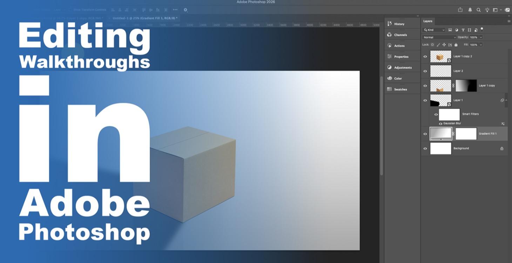Click Layer 1 smart filter indicator icon
512x263 pixels.
[x=502, y=100]
